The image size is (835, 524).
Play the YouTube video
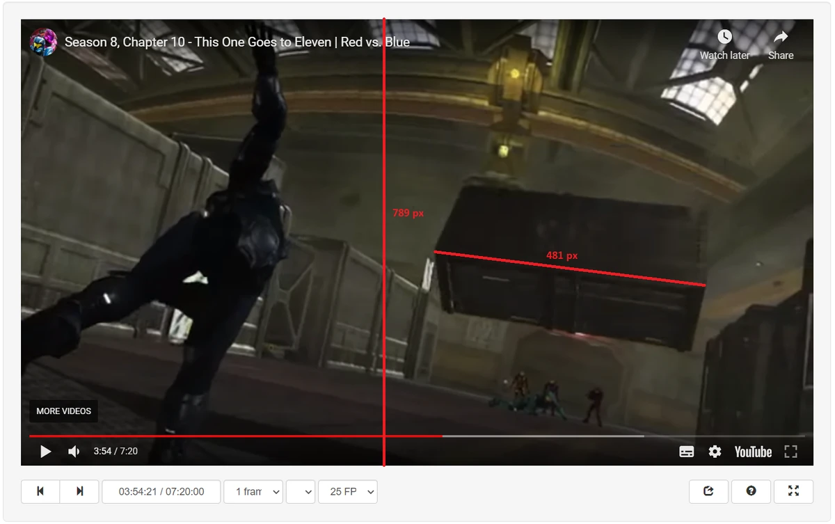point(45,452)
